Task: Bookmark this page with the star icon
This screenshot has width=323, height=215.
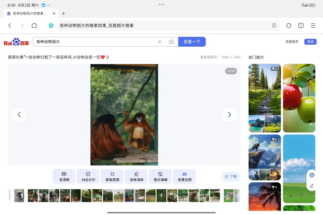Action: tap(274, 26)
